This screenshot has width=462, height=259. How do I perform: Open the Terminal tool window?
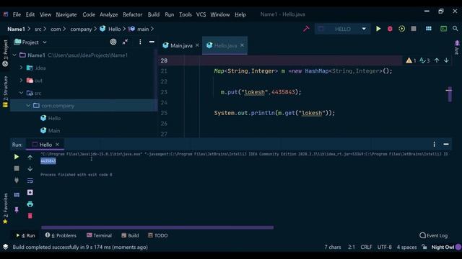coord(99,235)
